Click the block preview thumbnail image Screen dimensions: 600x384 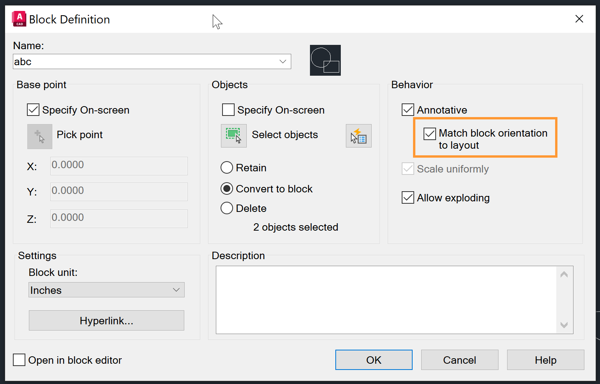click(x=325, y=60)
